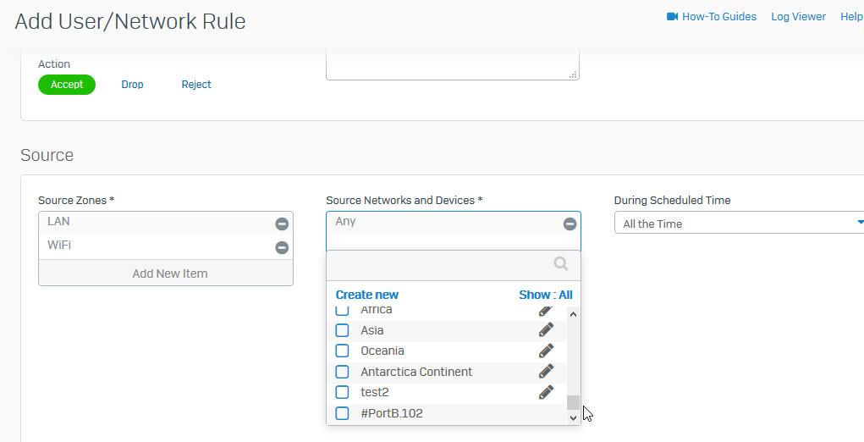Change the Show : All filter
Image resolution: width=864 pixels, height=442 pixels.
(546, 295)
